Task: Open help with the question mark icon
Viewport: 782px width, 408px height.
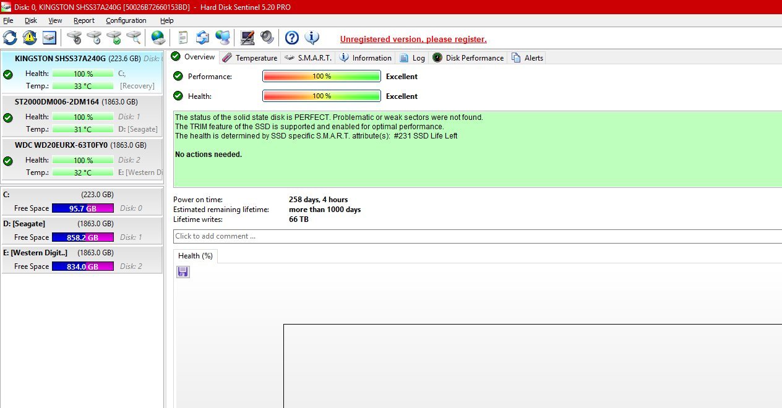Action: point(292,38)
